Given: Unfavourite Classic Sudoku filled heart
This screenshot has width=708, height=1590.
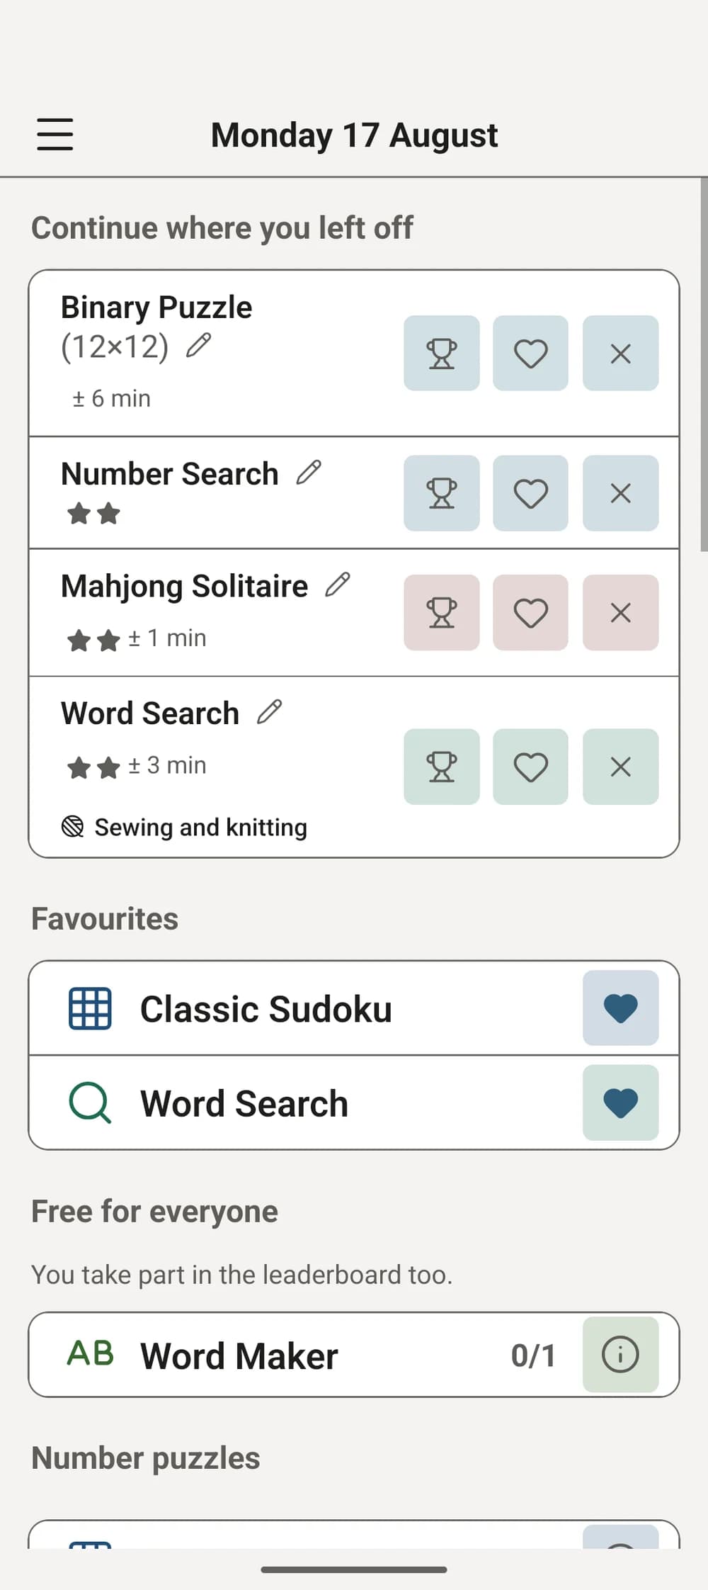Looking at the screenshot, I should pos(621,1008).
